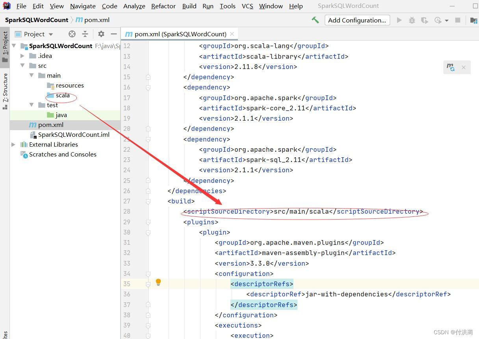This screenshot has width=479, height=339.
Task: Fold the plugin block at line 30
Action: [148, 233]
